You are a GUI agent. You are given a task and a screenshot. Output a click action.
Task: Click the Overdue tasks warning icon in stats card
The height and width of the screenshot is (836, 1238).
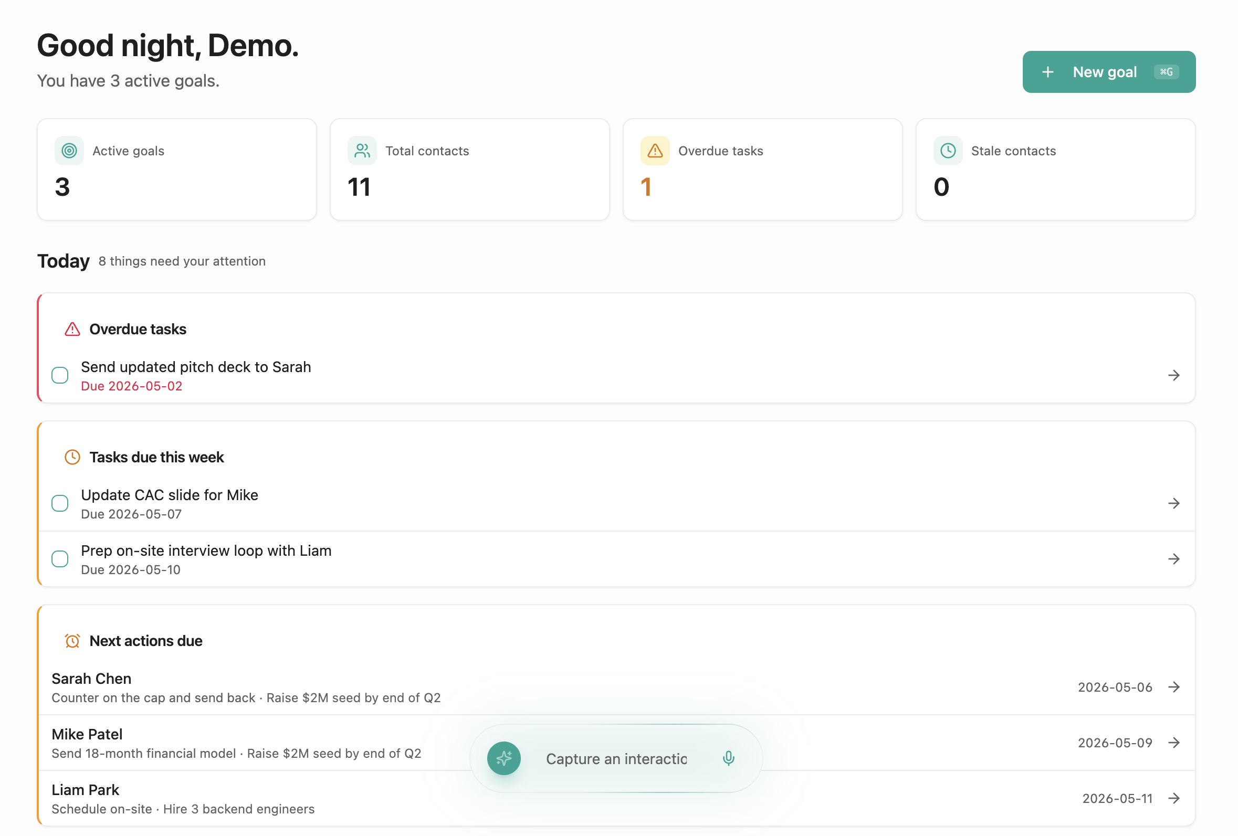click(x=655, y=151)
